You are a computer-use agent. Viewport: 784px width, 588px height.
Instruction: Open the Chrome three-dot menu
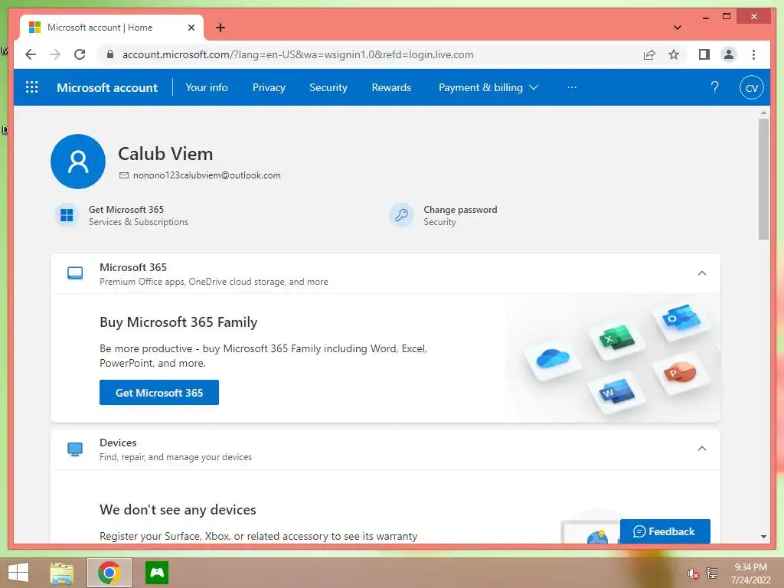click(x=753, y=54)
